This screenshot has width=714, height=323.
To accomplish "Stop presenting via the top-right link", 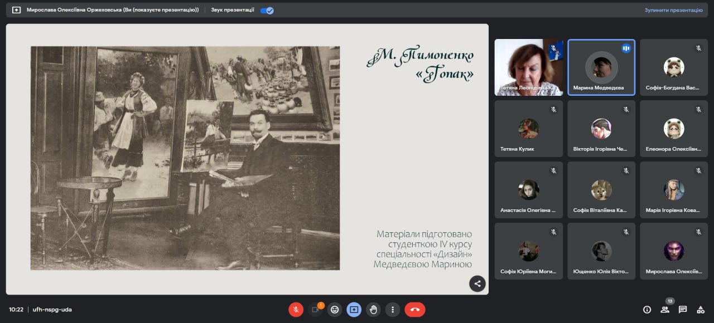I will [x=673, y=10].
